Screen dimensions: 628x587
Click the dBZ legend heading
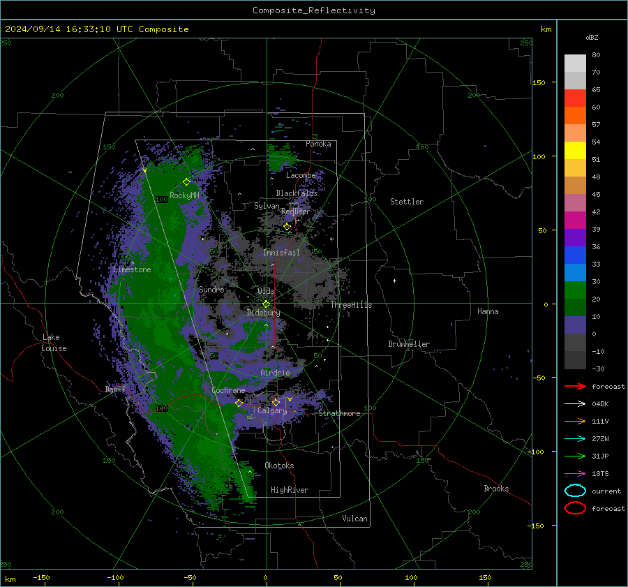pos(592,38)
